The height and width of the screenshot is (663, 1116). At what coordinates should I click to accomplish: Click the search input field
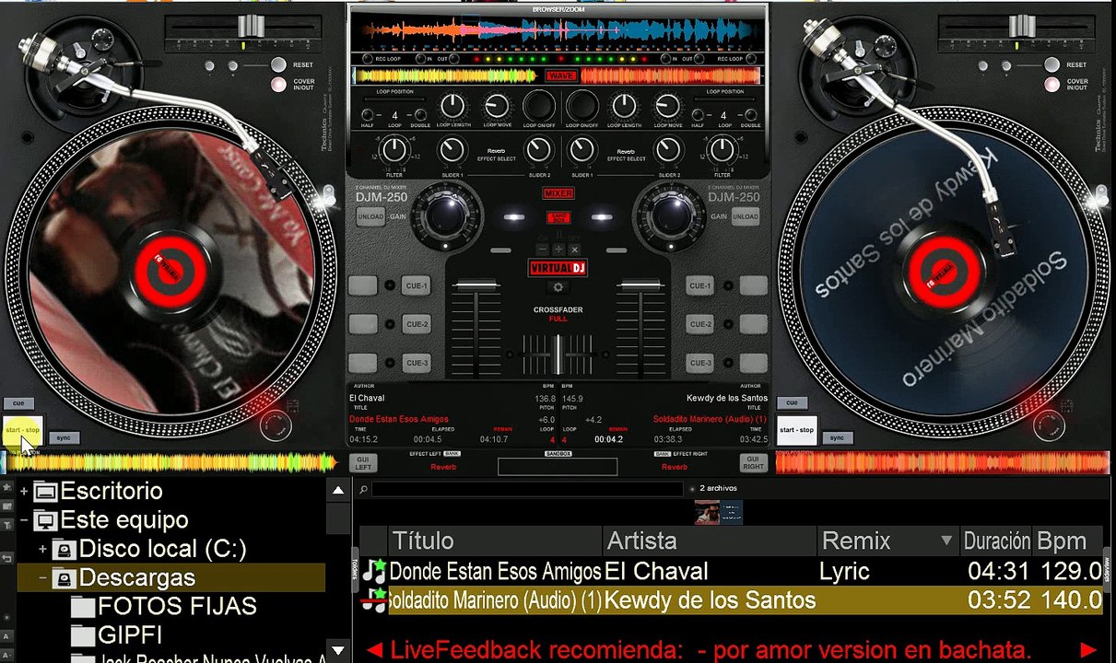(x=528, y=490)
